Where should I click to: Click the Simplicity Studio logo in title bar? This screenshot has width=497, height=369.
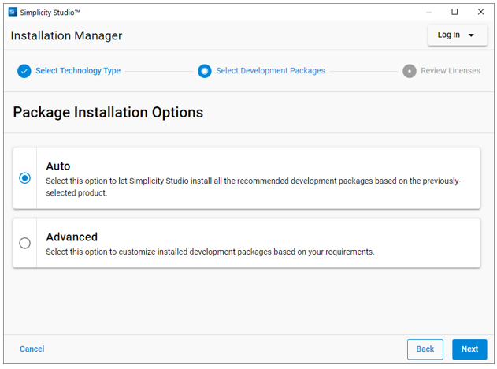tap(13, 12)
